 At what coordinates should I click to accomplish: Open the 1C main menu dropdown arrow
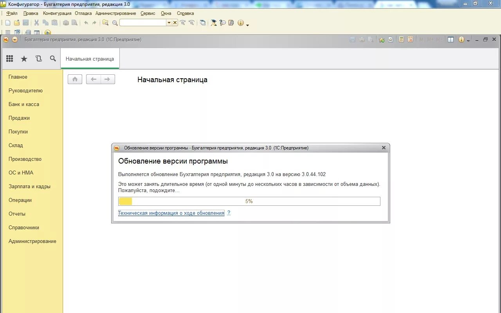coord(15,40)
